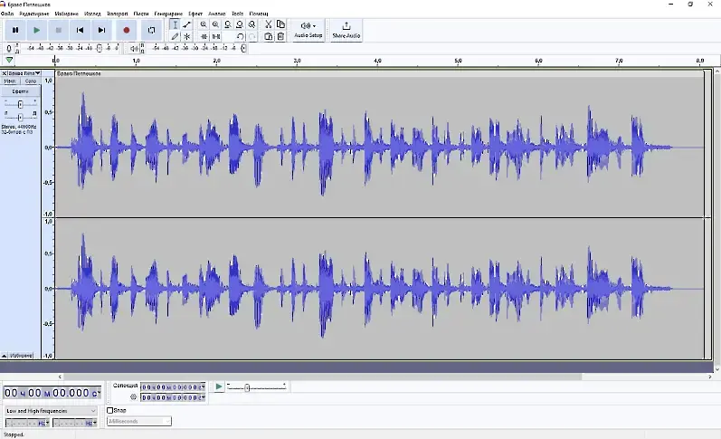Collapse the track with bottom-left arrow
Image resolution: width=721 pixels, height=439 pixels.
5,356
